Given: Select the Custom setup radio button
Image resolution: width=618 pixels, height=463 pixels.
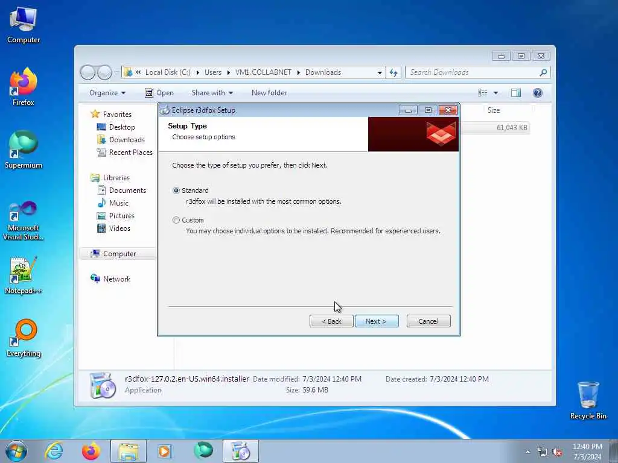Looking at the screenshot, I should coord(176,220).
